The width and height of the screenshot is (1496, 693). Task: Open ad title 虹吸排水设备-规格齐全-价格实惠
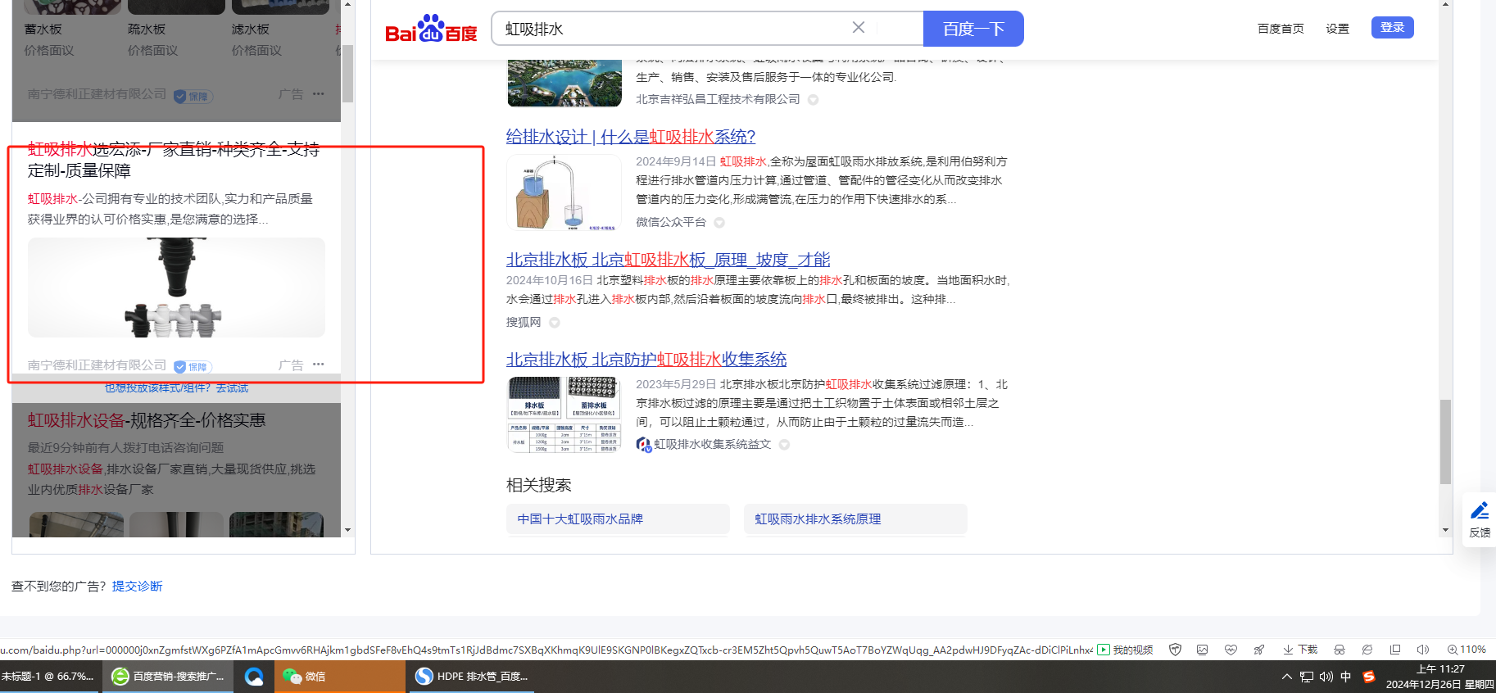coord(147,420)
